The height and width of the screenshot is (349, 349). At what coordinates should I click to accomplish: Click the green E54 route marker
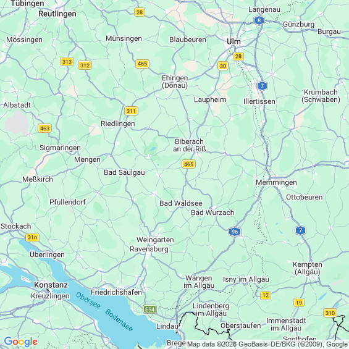[x=150, y=309]
